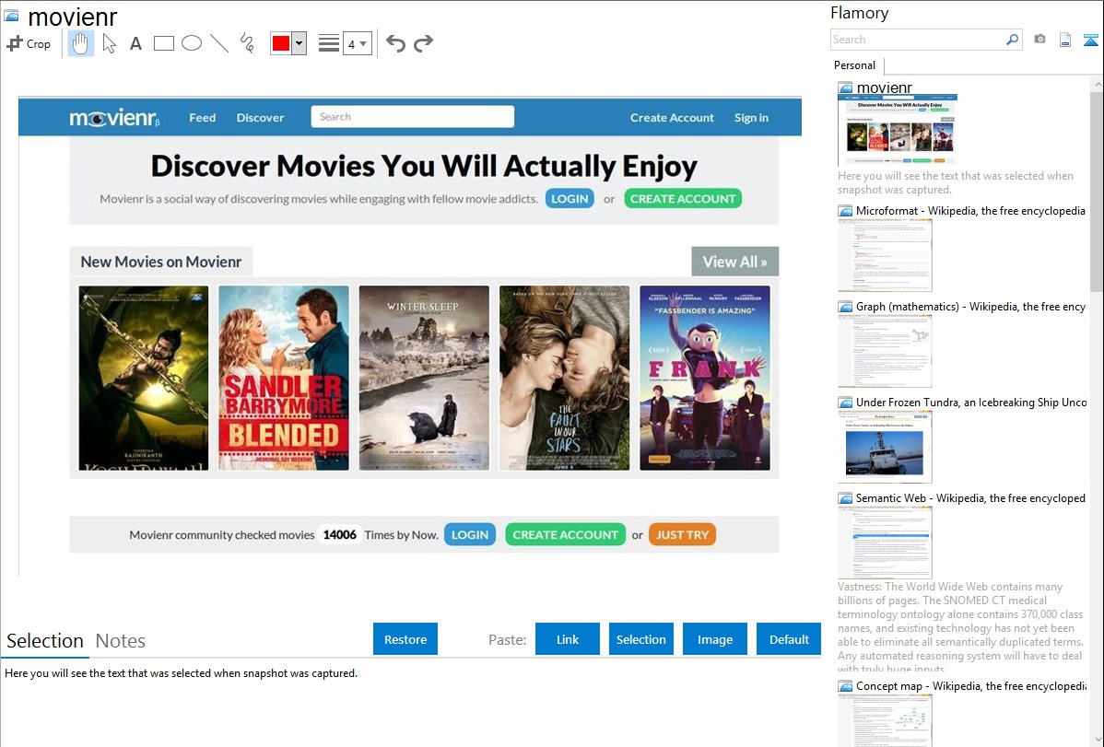This screenshot has height=747, width=1104.
Task: Click the Paste Image button
Action: click(x=714, y=639)
